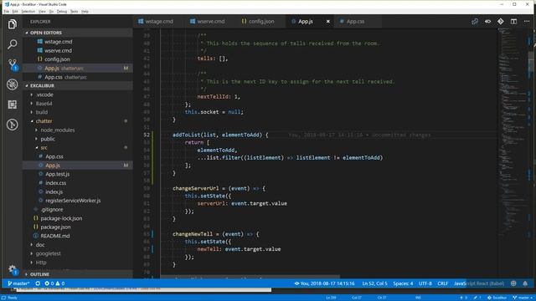Expand the Outline section
The image size is (536, 301).
[78, 274]
